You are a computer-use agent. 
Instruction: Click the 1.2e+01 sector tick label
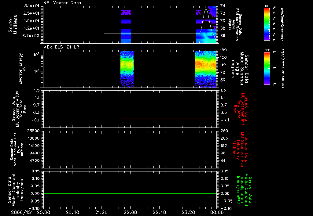tap(32, 28)
